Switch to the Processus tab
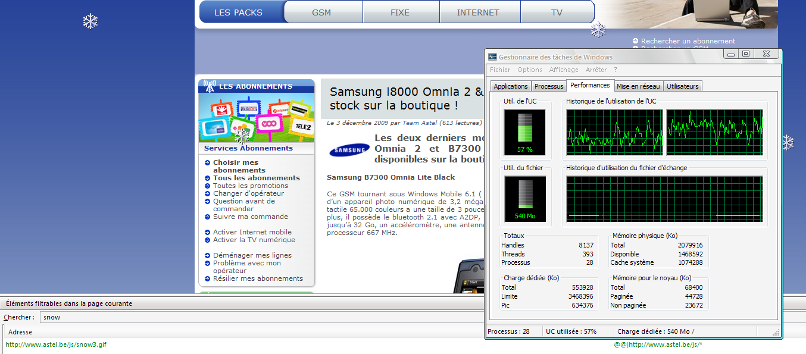This screenshot has width=806, height=354. 548,86
